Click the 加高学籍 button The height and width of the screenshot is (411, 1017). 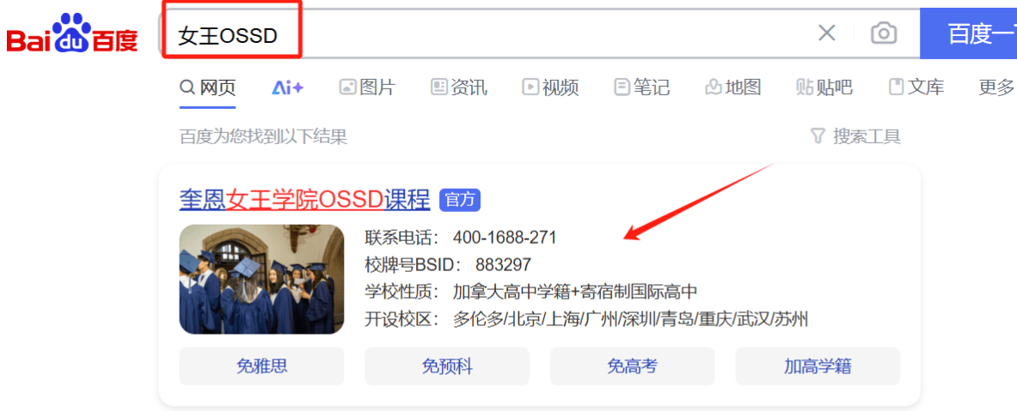[x=818, y=366]
